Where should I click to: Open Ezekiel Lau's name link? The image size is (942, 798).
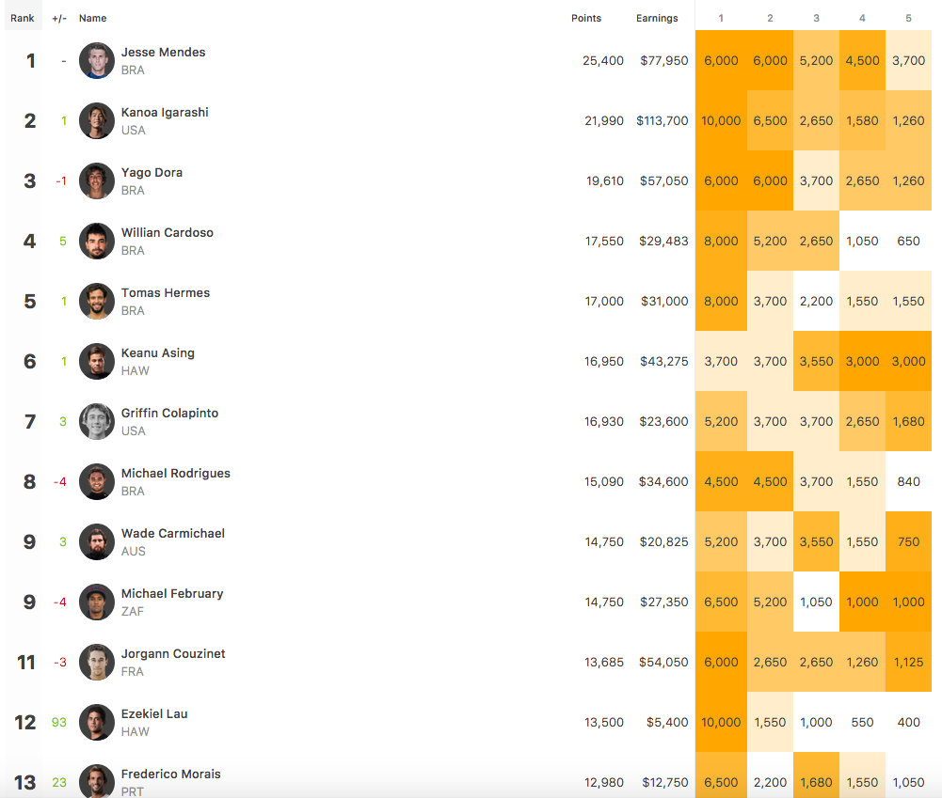click(154, 714)
